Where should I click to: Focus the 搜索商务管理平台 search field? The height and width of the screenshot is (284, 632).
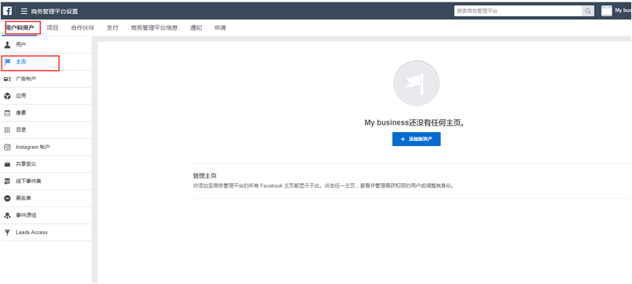tap(518, 11)
